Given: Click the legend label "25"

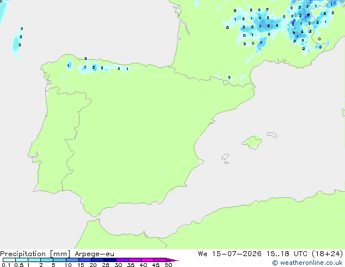Looking at the screenshot, I should tap(106, 265).
